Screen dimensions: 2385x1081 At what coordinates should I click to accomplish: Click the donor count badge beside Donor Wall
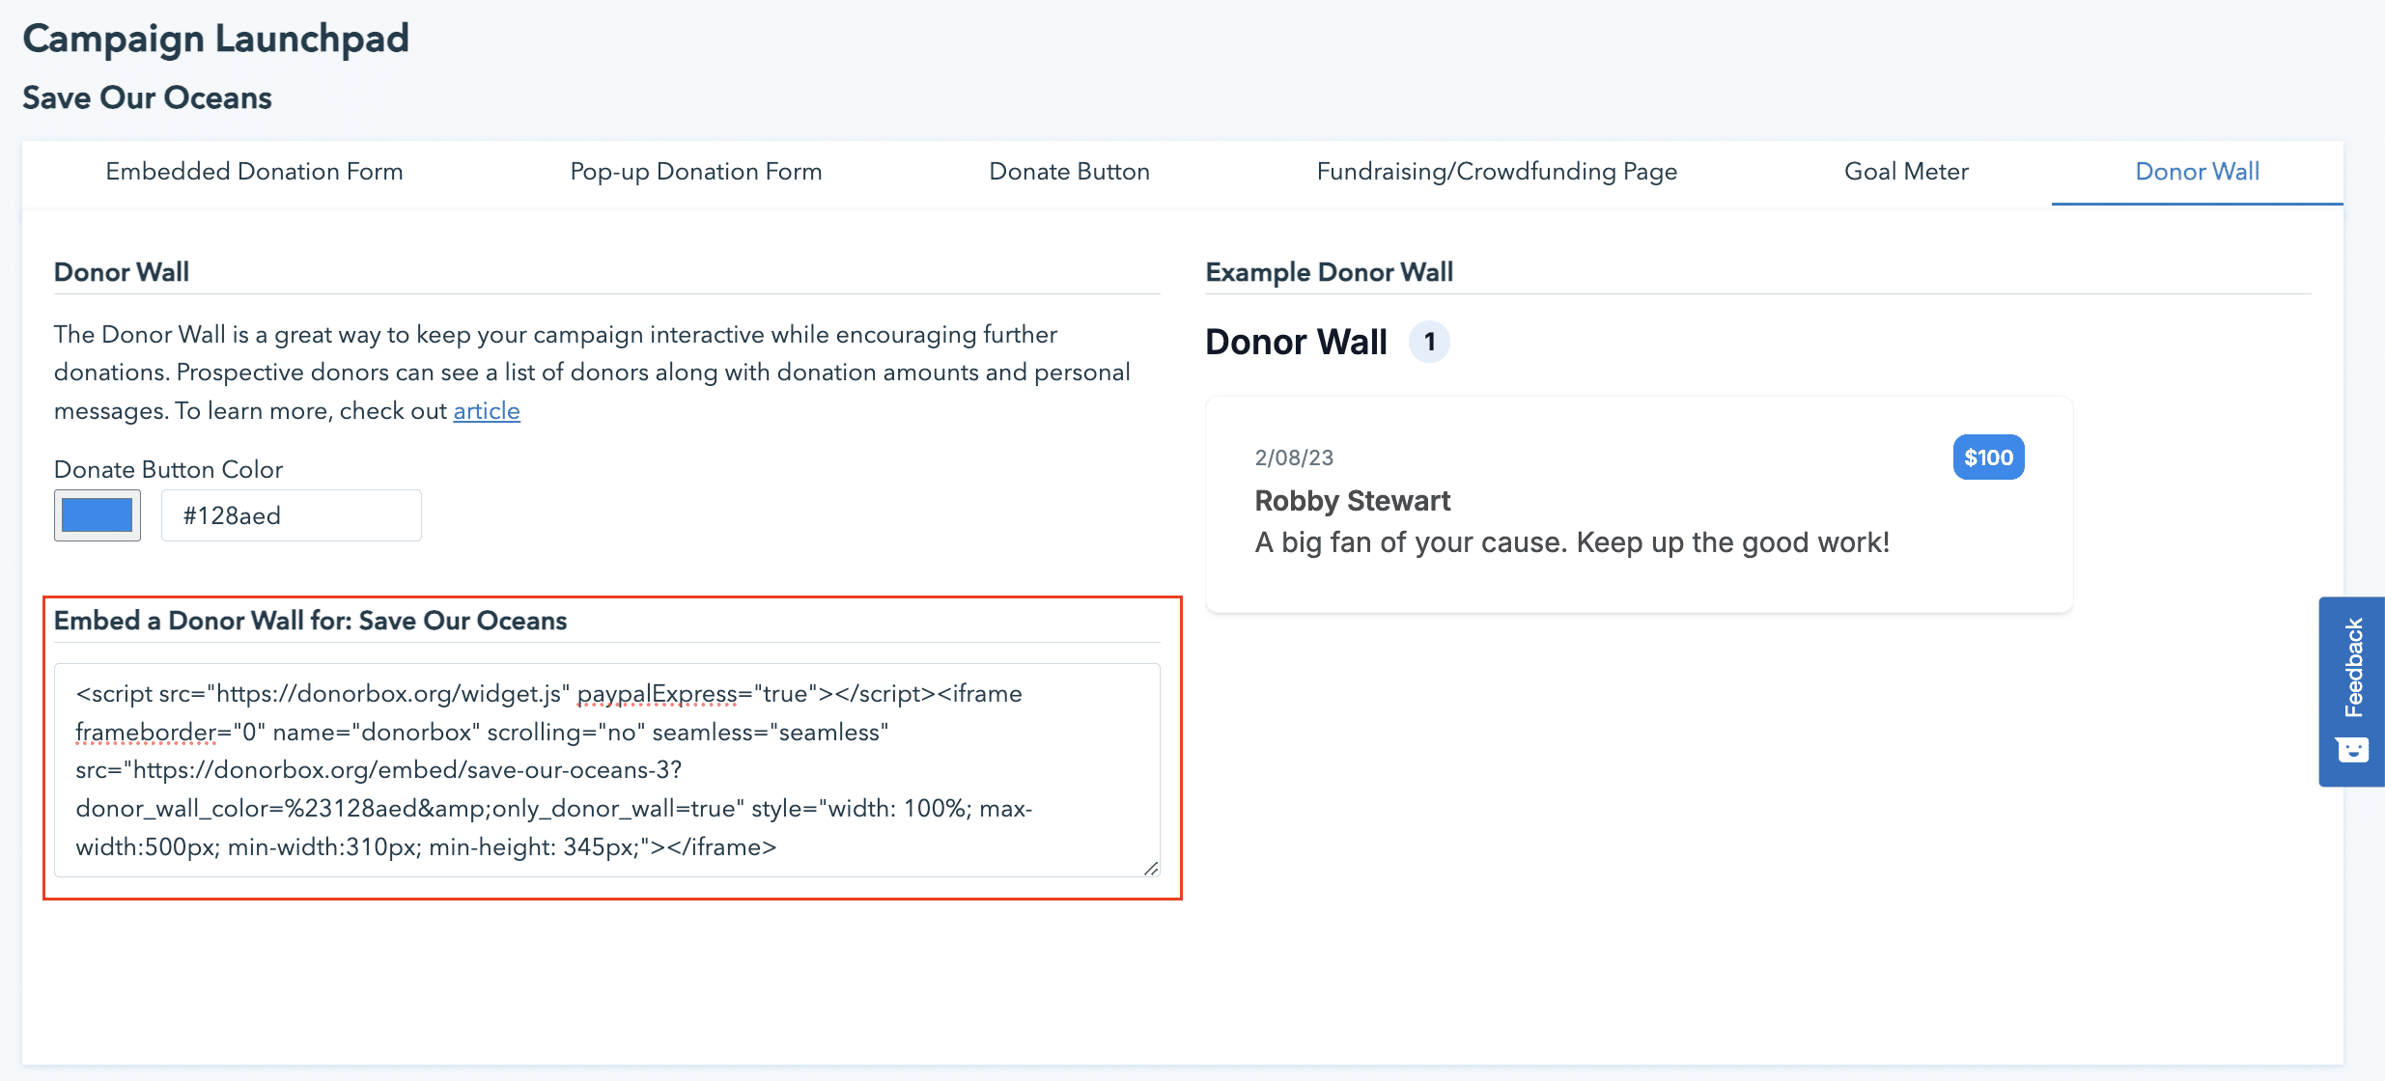[1431, 342]
